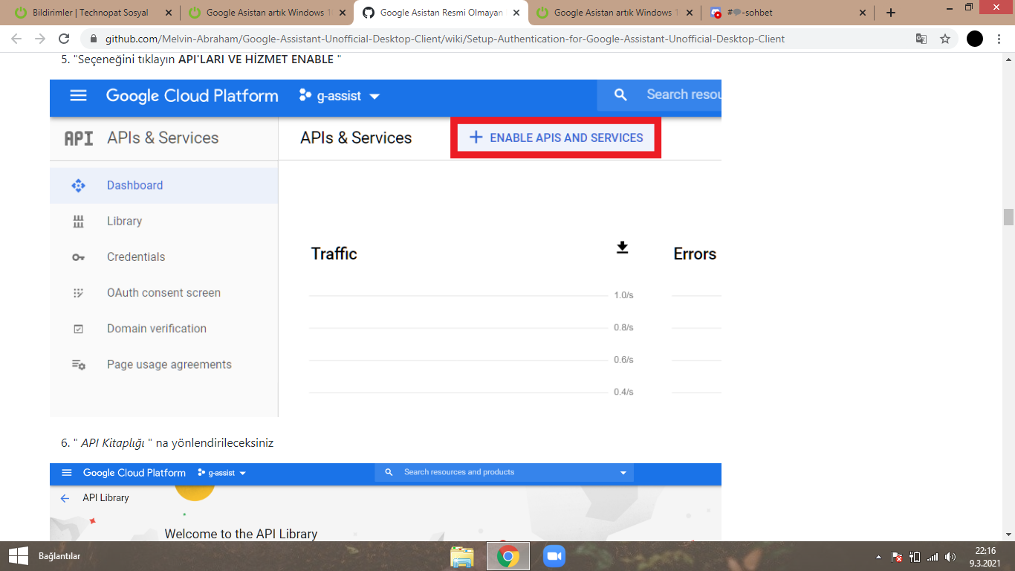Open a new browser tab
This screenshot has width=1015, height=571.
[x=891, y=13]
